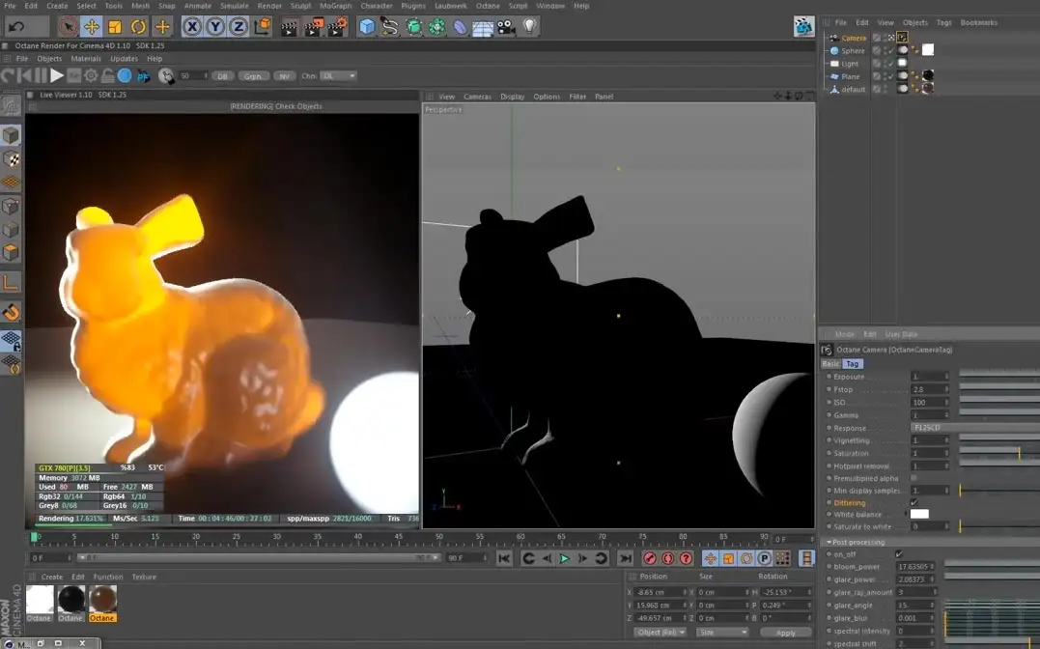Viewport: 1040px width, 649px height.
Task: Click the white material tag on Sphere
Action: (x=928, y=50)
